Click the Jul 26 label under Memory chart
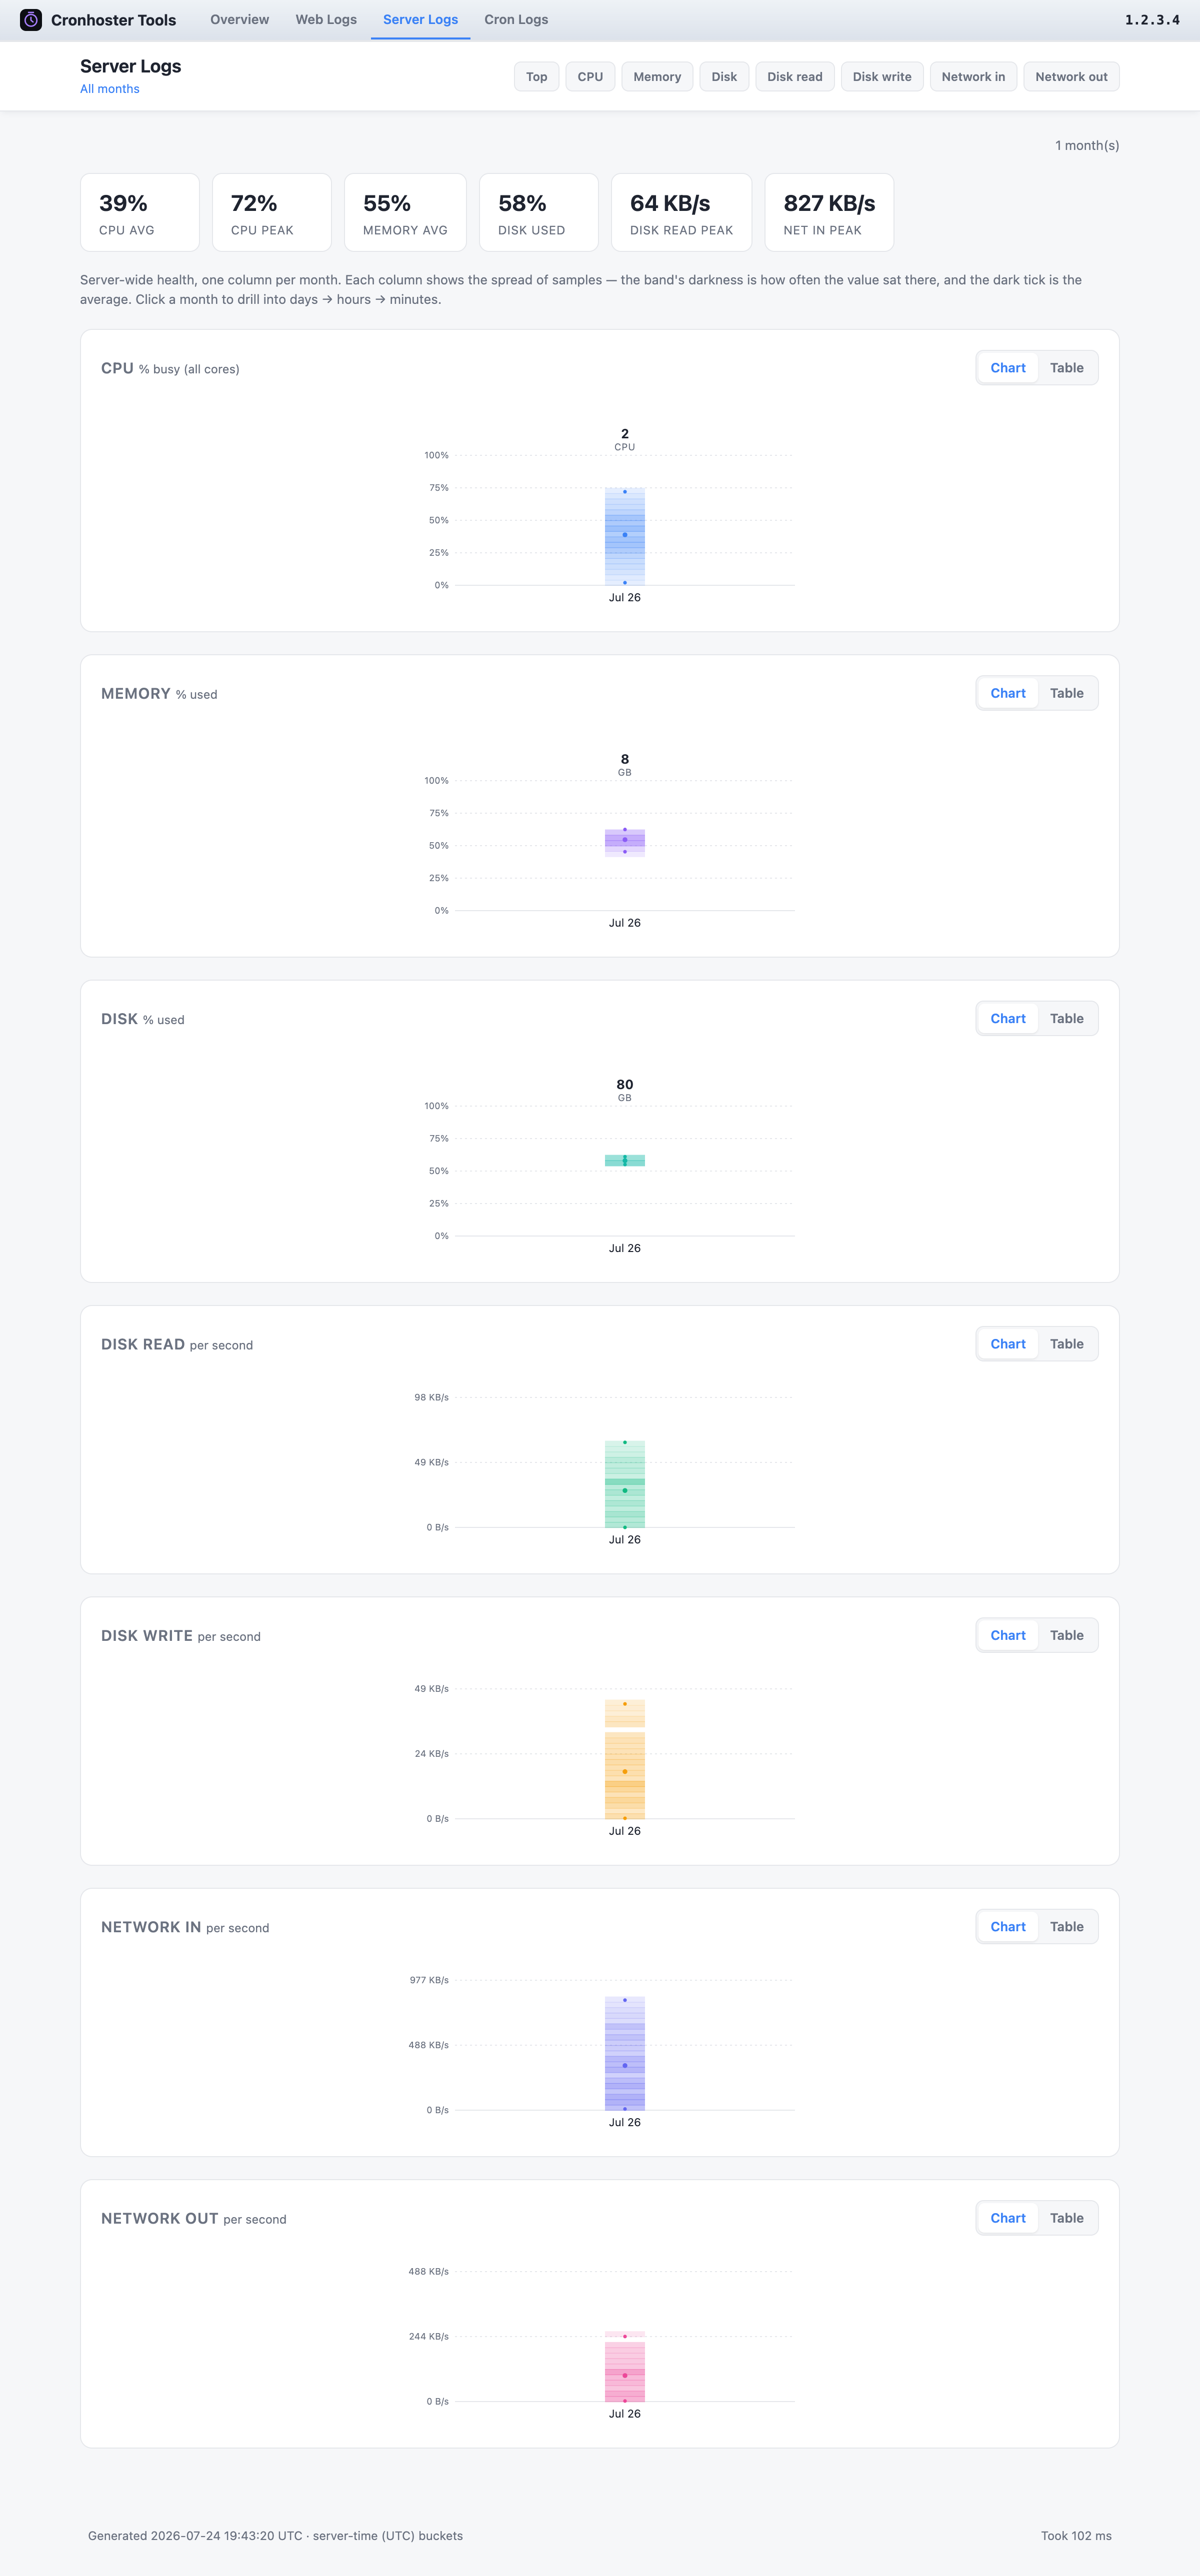1200x2576 pixels. pos(625,922)
